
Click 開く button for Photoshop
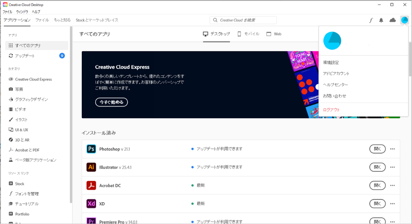(377, 149)
